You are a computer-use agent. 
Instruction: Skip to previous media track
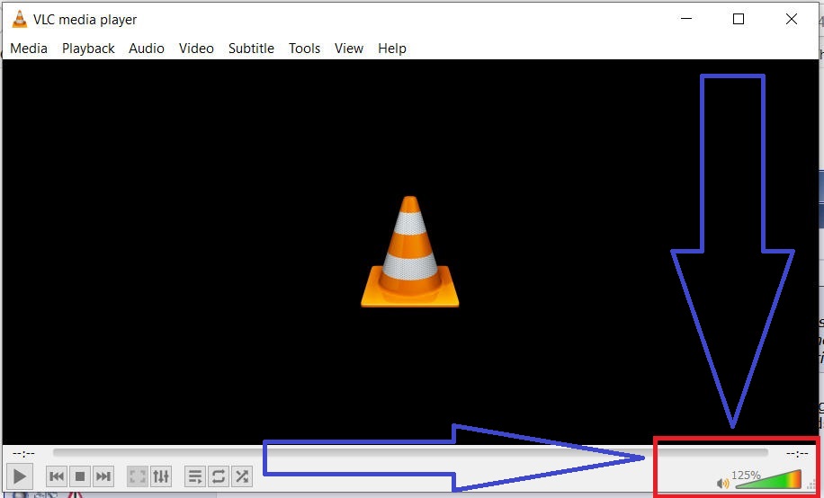pyautogui.click(x=57, y=476)
